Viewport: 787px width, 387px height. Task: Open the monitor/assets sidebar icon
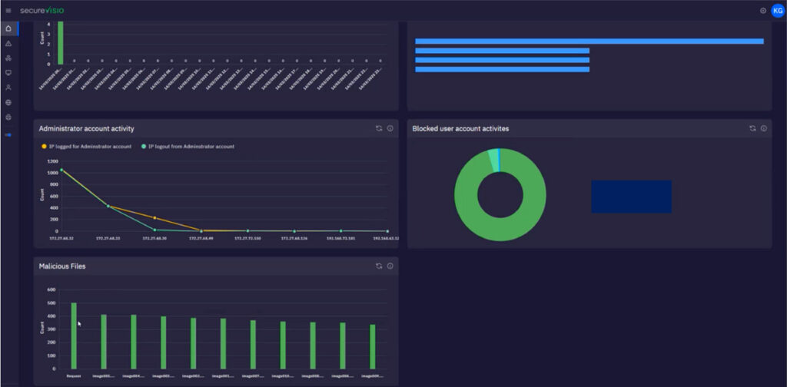[x=8, y=73]
